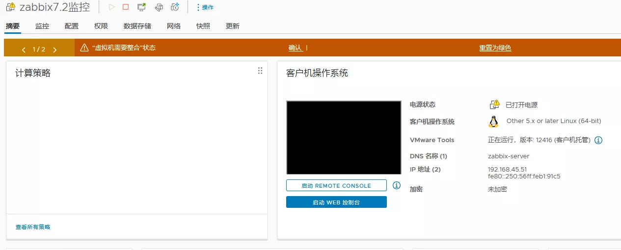Click the info icon next to Remote Console button
Viewport: 621px width, 250px height.
[x=397, y=185]
